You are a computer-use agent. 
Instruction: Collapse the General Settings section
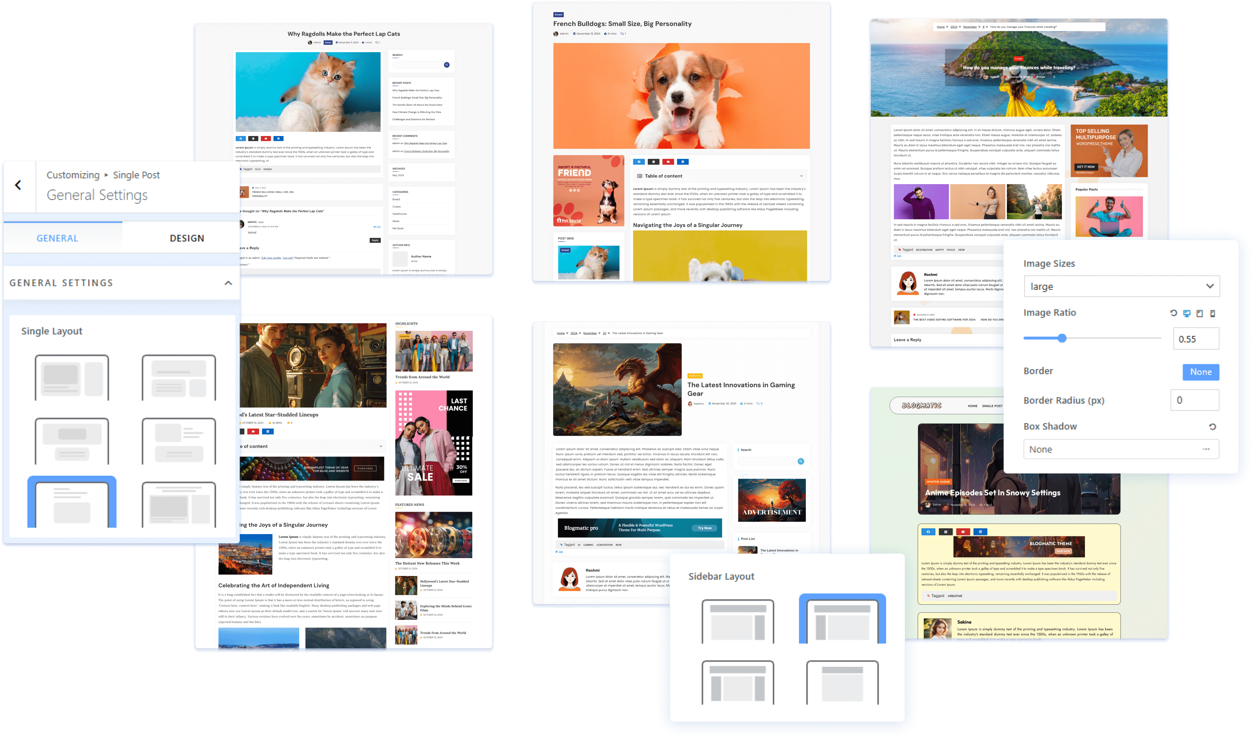coord(228,283)
